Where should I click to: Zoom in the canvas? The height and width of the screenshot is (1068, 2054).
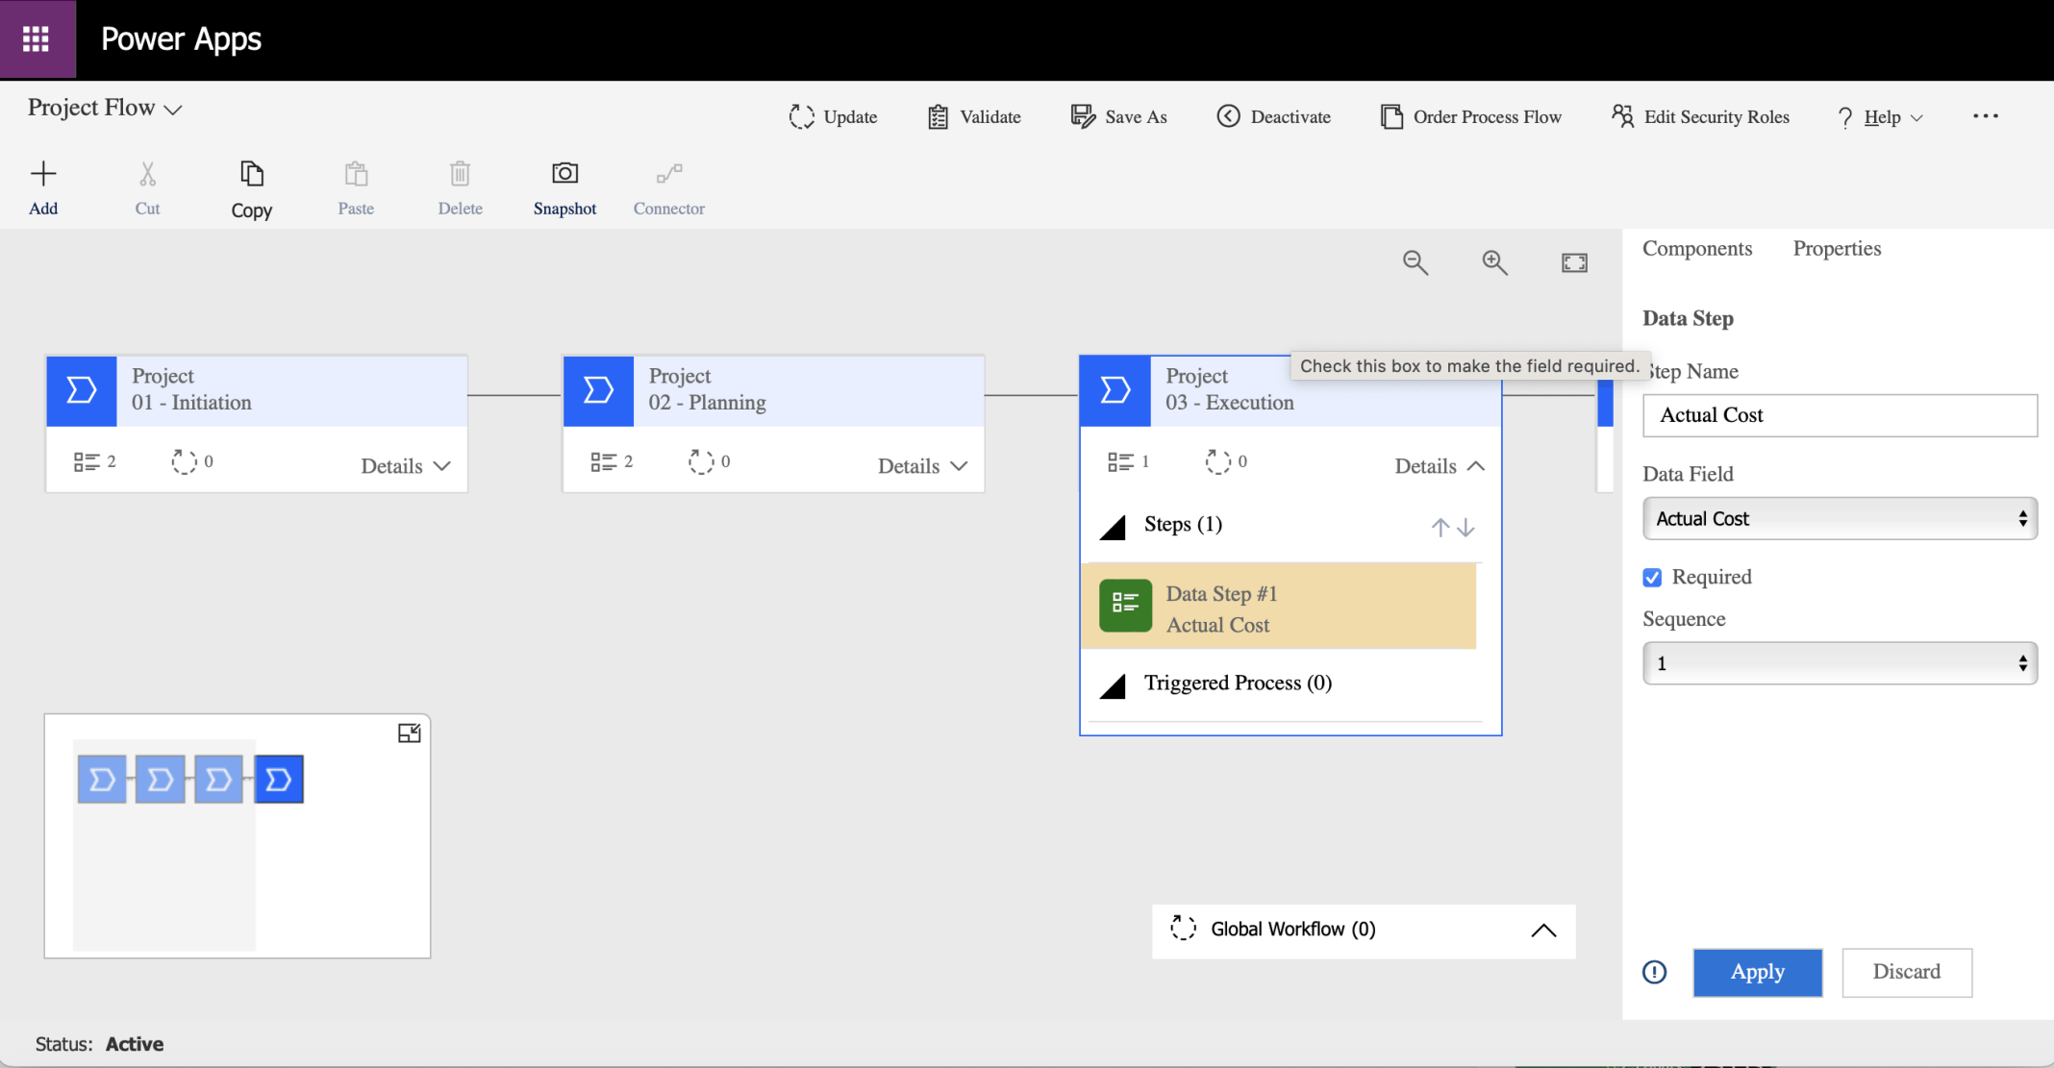point(1494,262)
